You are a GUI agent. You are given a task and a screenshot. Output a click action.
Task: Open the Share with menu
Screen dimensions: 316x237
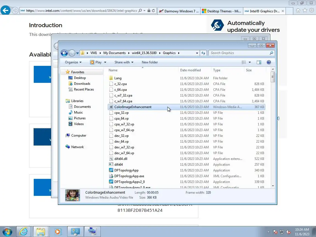click(x=124, y=62)
